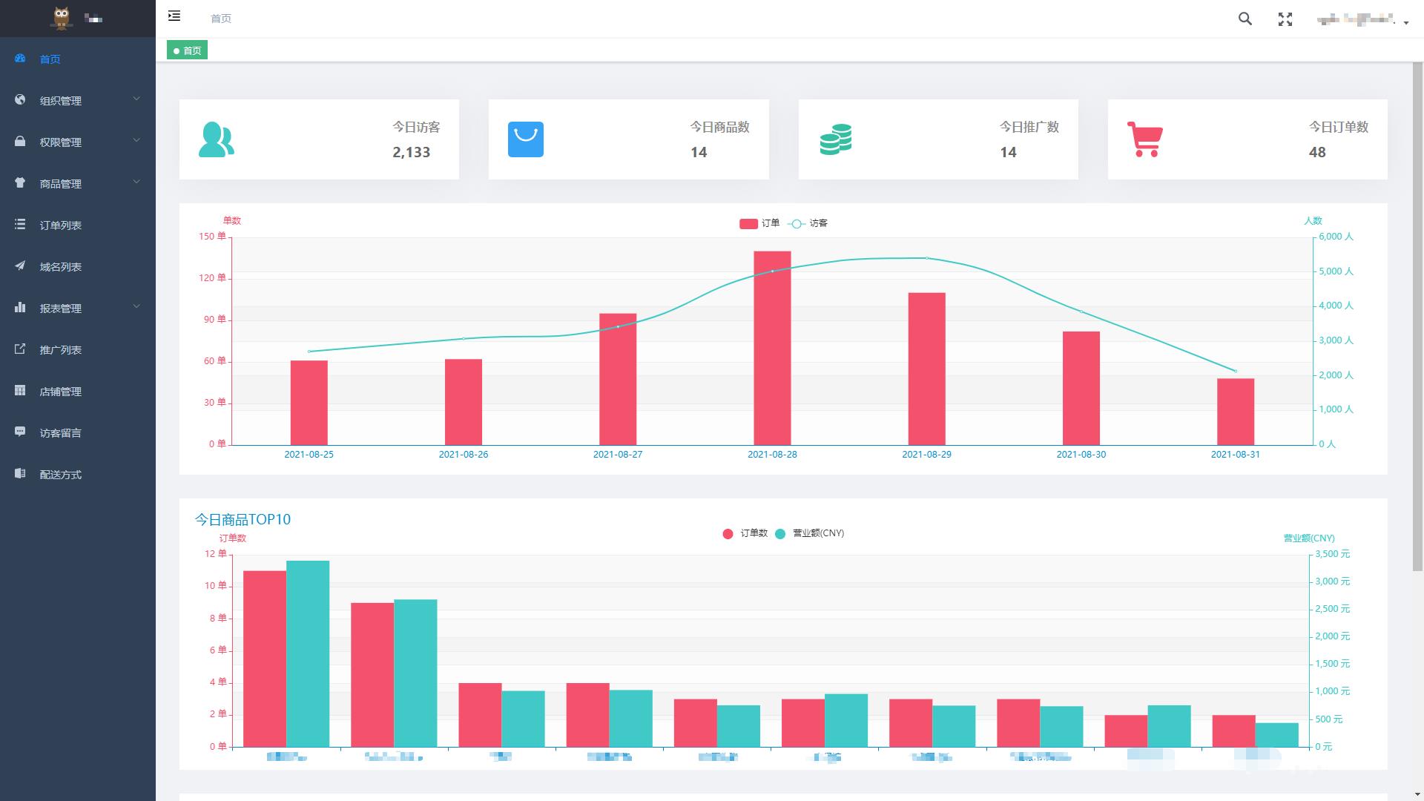Collapse sidebar with hamburger icon

click(x=174, y=16)
